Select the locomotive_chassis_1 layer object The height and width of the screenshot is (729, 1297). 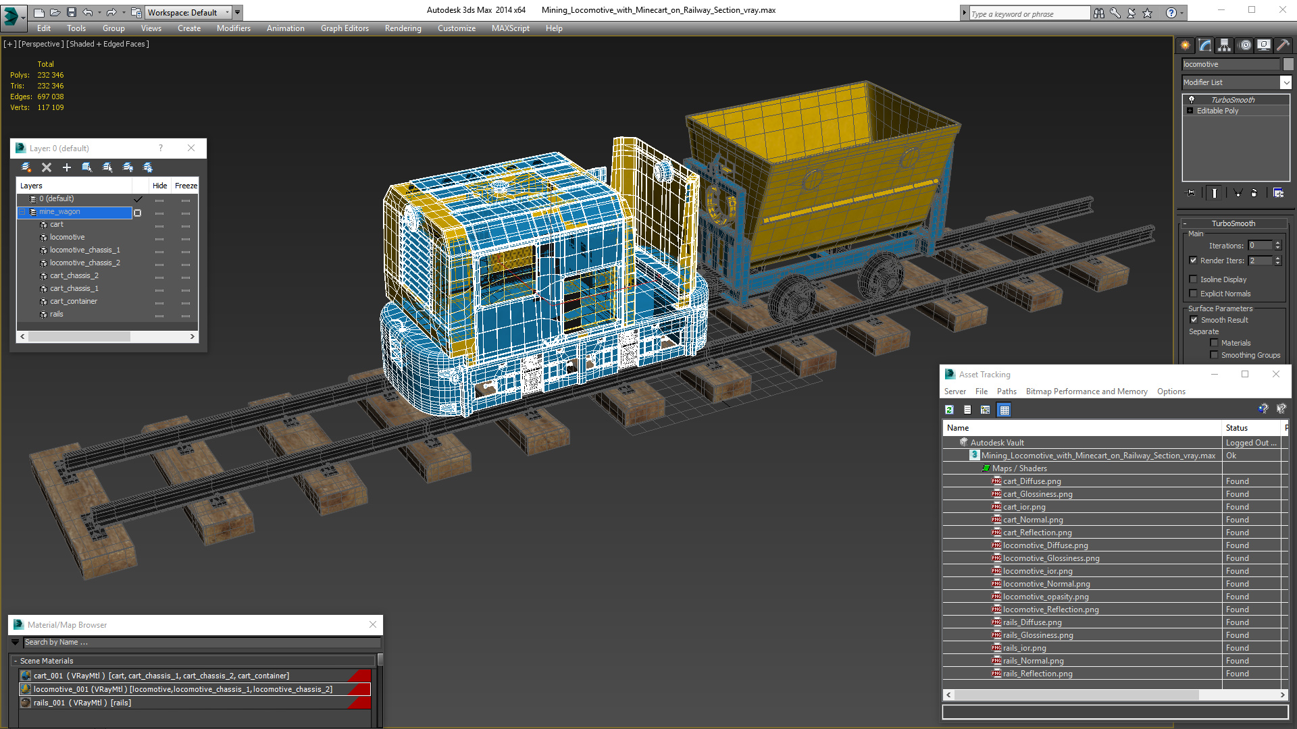pos(84,250)
